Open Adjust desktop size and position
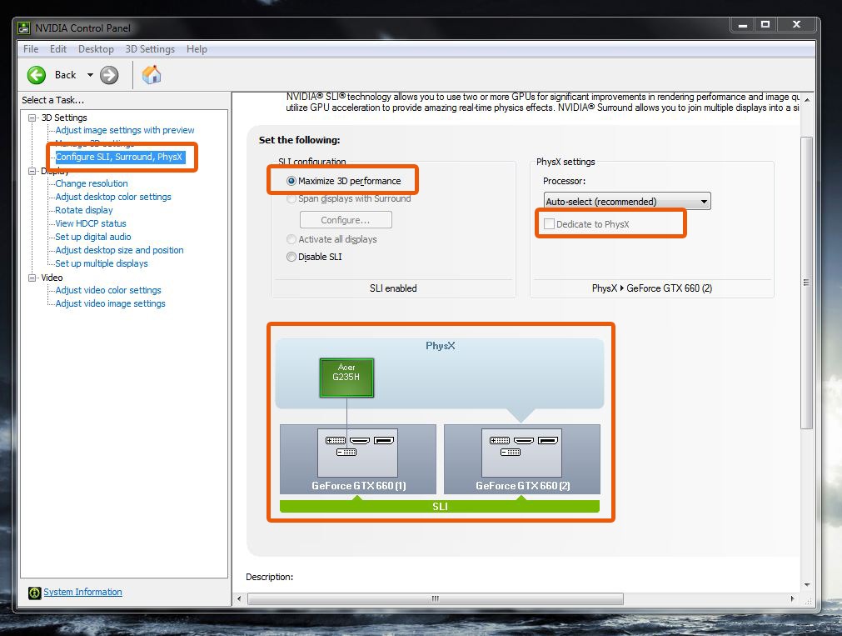This screenshot has width=842, height=636. (x=119, y=250)
